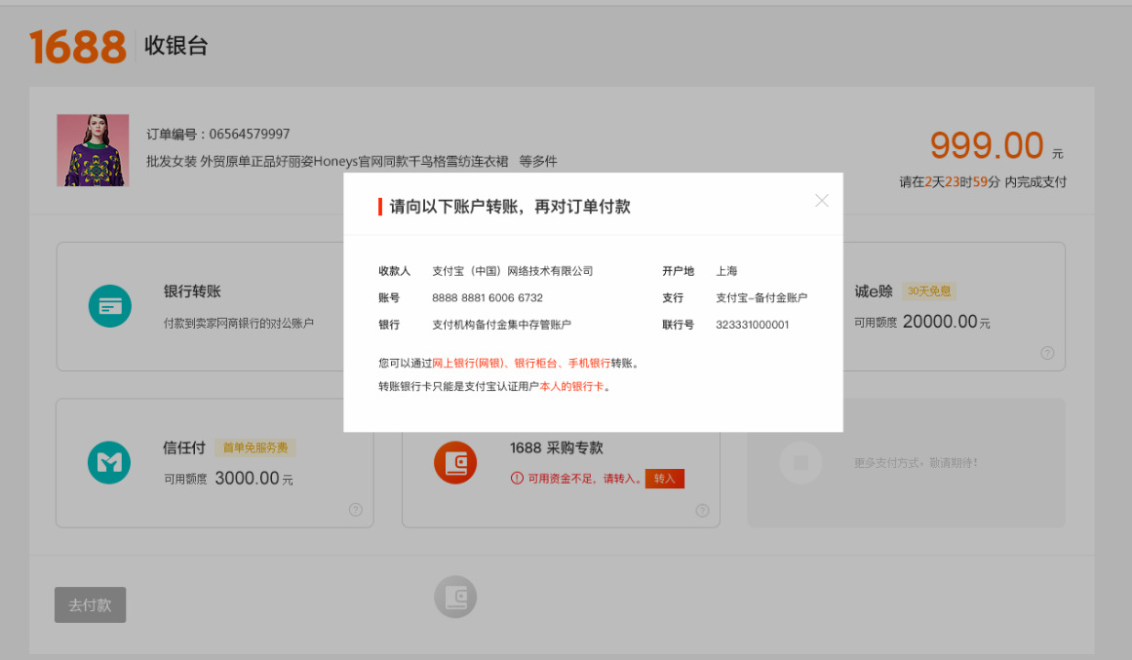Select the 联行号 value 323331000001
Image resolution: width=1132 pixels, height=660 pixels.
(x=753, y=325)
